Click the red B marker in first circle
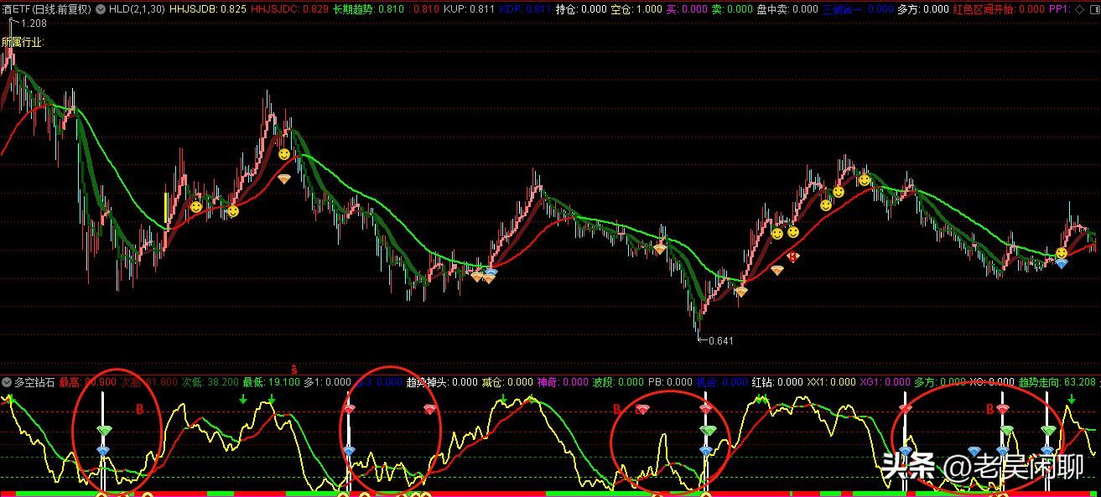 (x=140, y=410)
